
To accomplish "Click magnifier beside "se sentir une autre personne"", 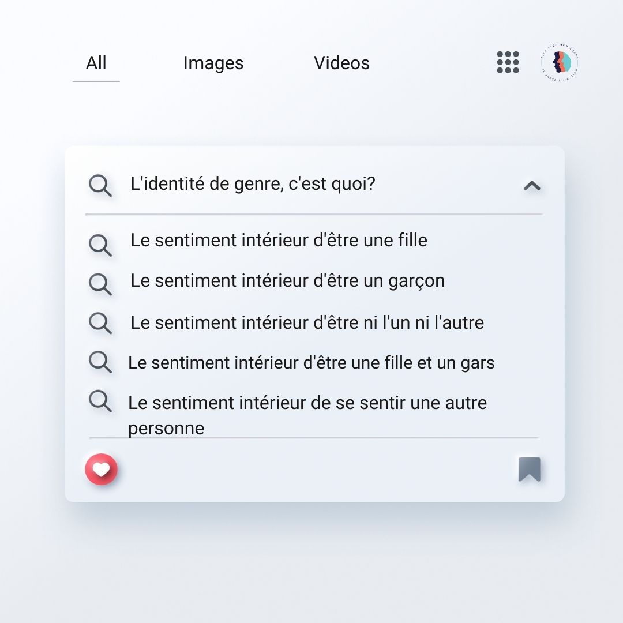I will [100, 400].
